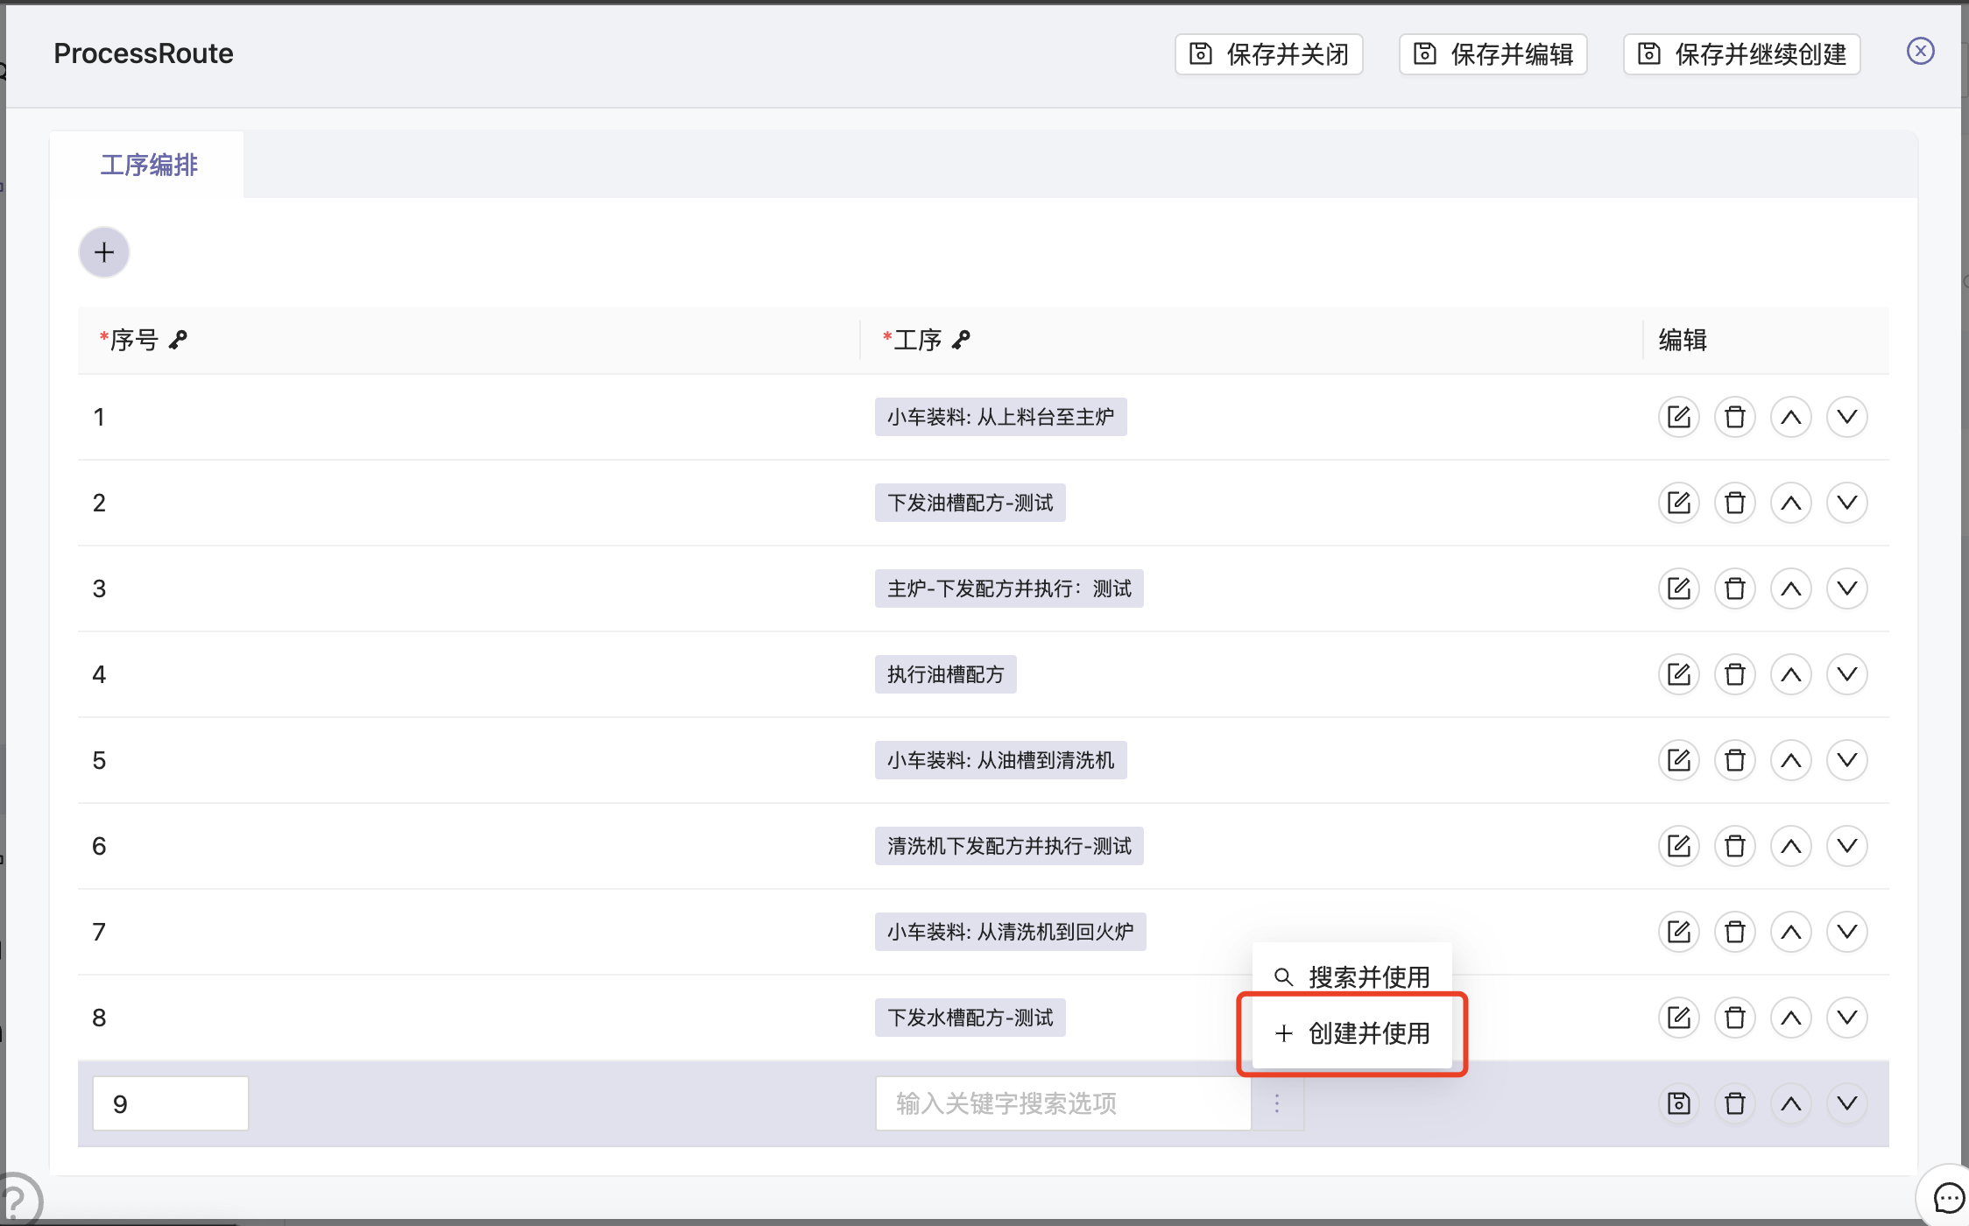This screenshot has height=1226, width=1969.
Task: Click the round plus button to add a row
Action: coord(104,253)
